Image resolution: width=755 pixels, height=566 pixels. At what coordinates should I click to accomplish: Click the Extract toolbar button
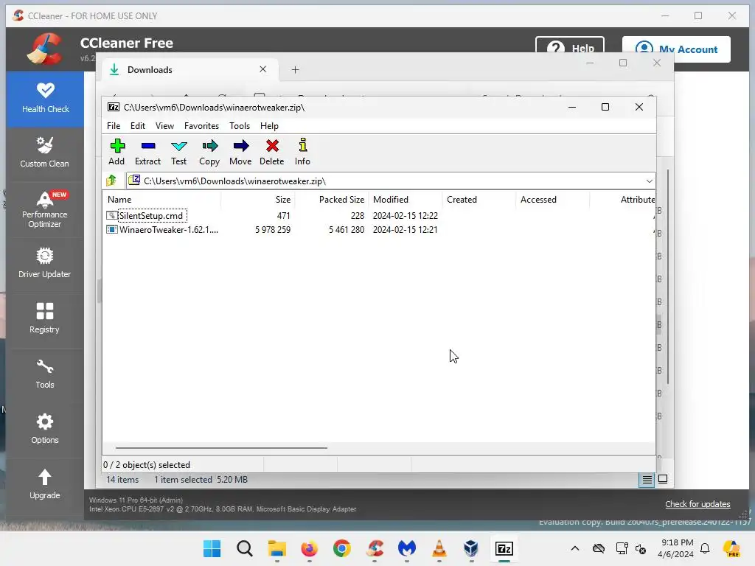click(x=147, y=152)
